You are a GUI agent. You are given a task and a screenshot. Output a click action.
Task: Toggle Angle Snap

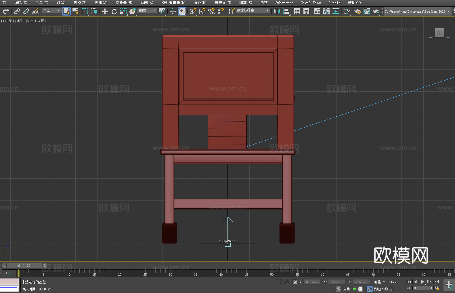point(202,11)
